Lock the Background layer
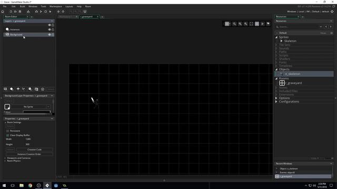This screenshot has width=337, height=189. tap(53, 35)
